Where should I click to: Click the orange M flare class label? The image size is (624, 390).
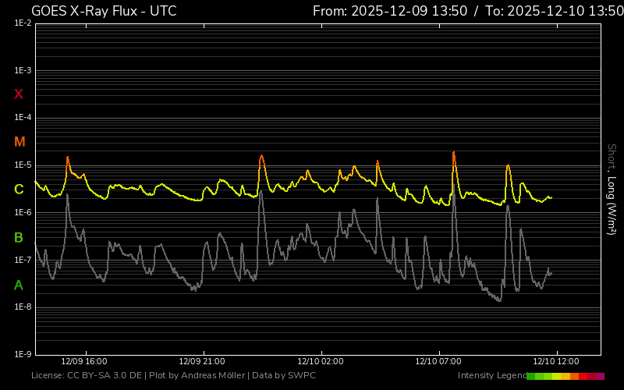19,142
